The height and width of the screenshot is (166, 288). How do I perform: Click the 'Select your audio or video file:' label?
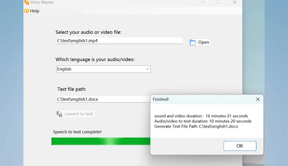pyautogui.click(x=89, y=32)
